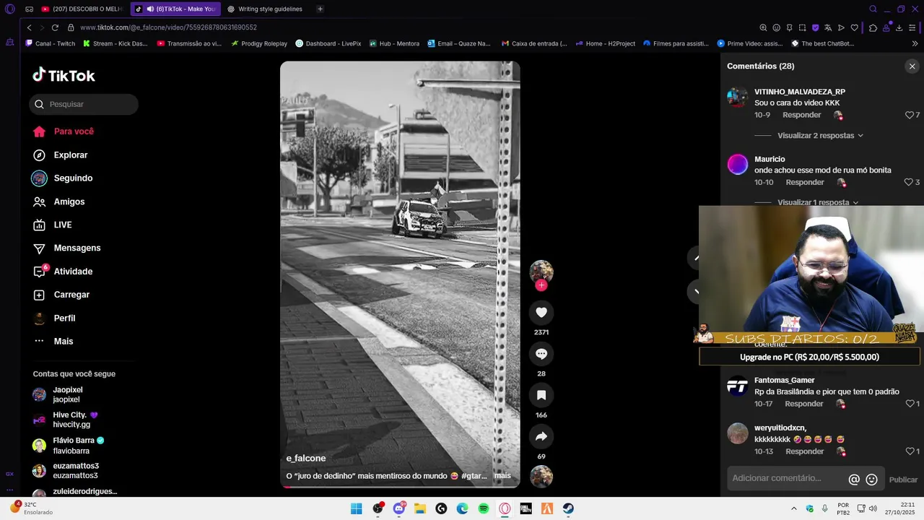
Task: Like Mauricio's comment
Action: coord(910,182)
